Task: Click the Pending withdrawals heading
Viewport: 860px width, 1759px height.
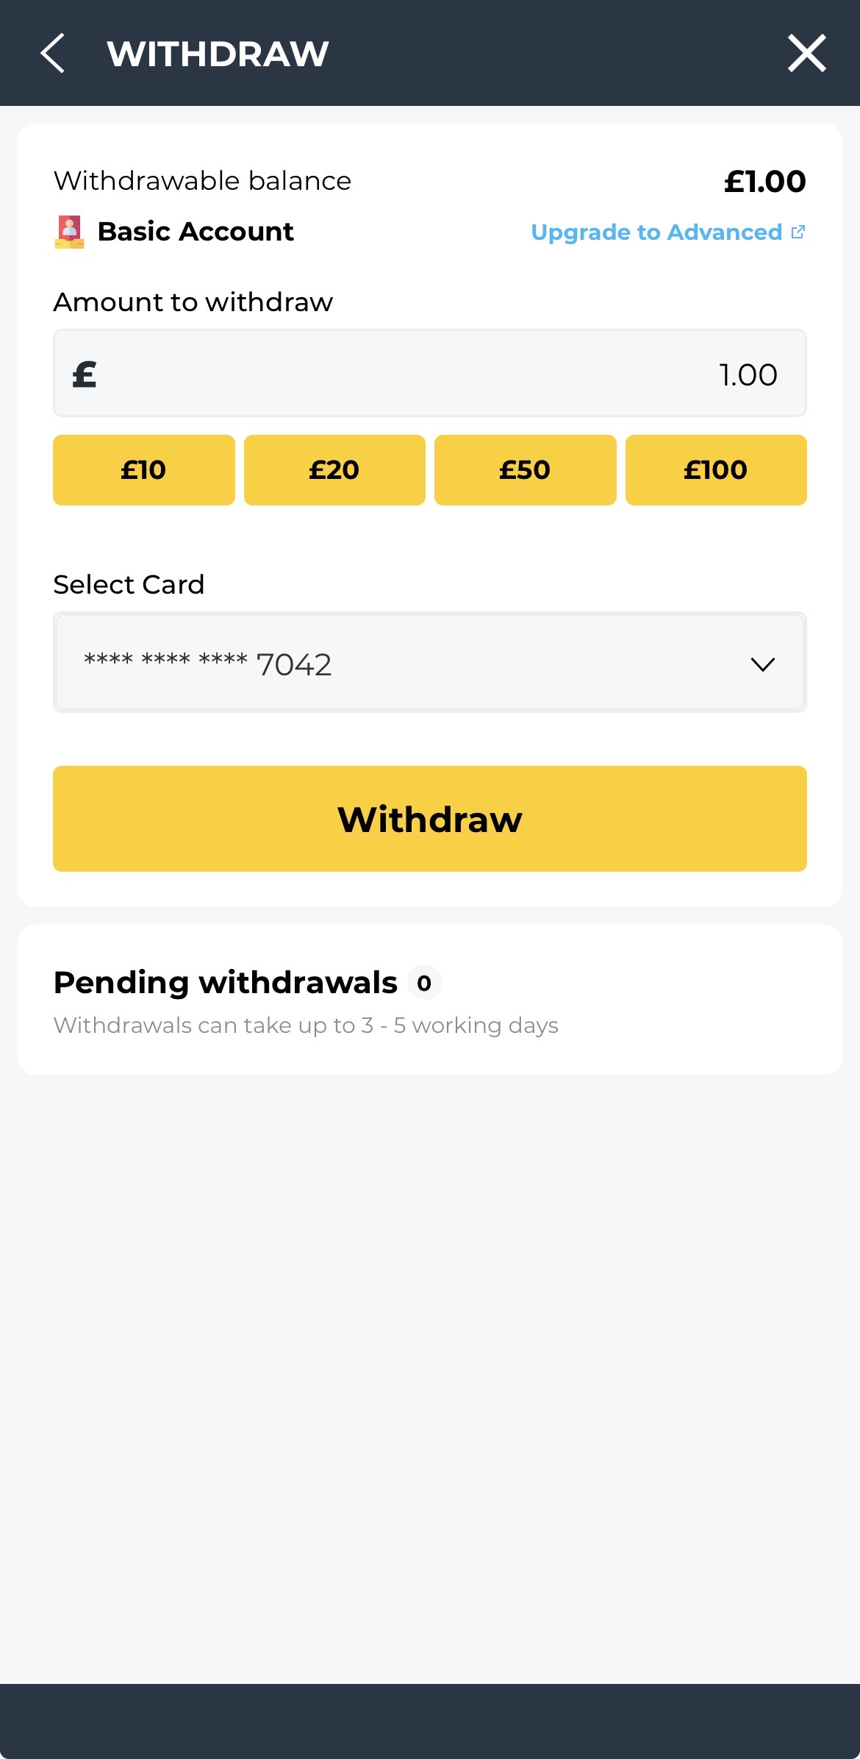Action: point(225,983)
